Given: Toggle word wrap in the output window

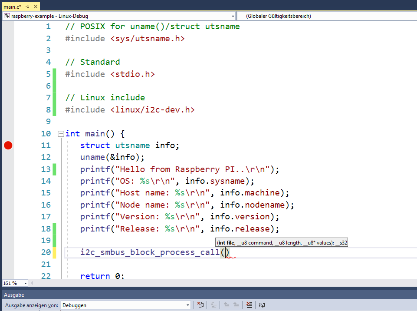Looking at the screenshot, I should point(261,305).
